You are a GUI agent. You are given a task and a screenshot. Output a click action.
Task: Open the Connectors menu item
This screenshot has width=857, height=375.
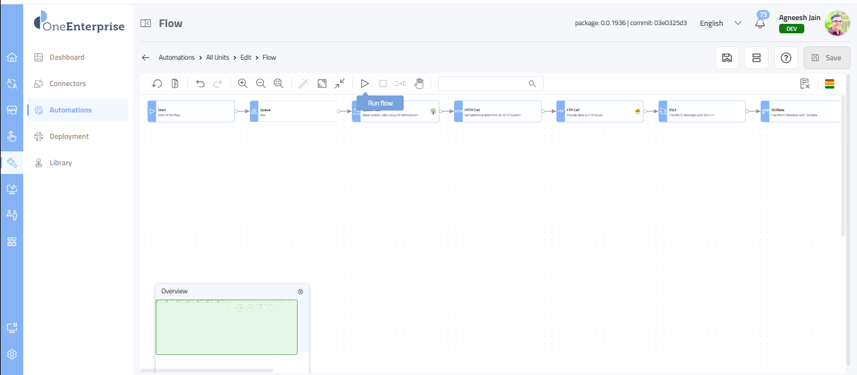click(68, 84)
